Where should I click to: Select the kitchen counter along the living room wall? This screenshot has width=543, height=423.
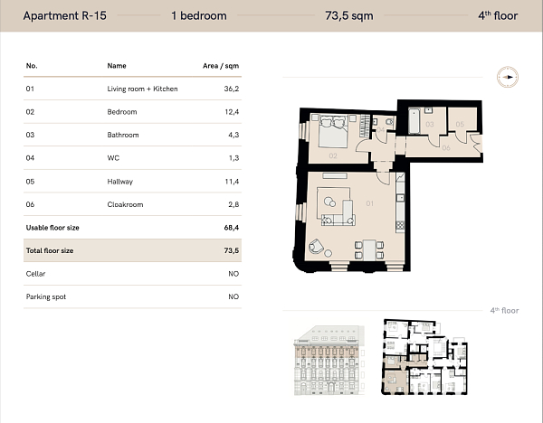coord(398,217)
